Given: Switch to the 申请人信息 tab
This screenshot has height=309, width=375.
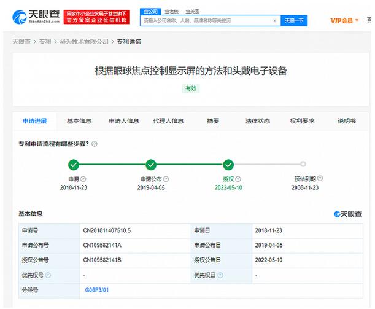Looking at the screenshot, I should coord(124,121).
